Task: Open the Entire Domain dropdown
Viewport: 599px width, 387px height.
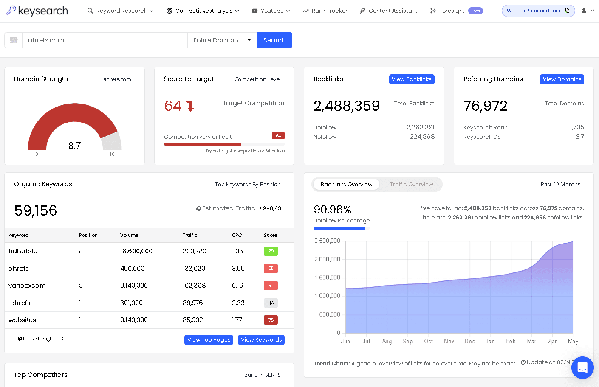Action: 222,40
